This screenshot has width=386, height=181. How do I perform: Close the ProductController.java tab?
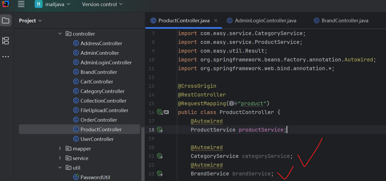click(x=216, y=20)
